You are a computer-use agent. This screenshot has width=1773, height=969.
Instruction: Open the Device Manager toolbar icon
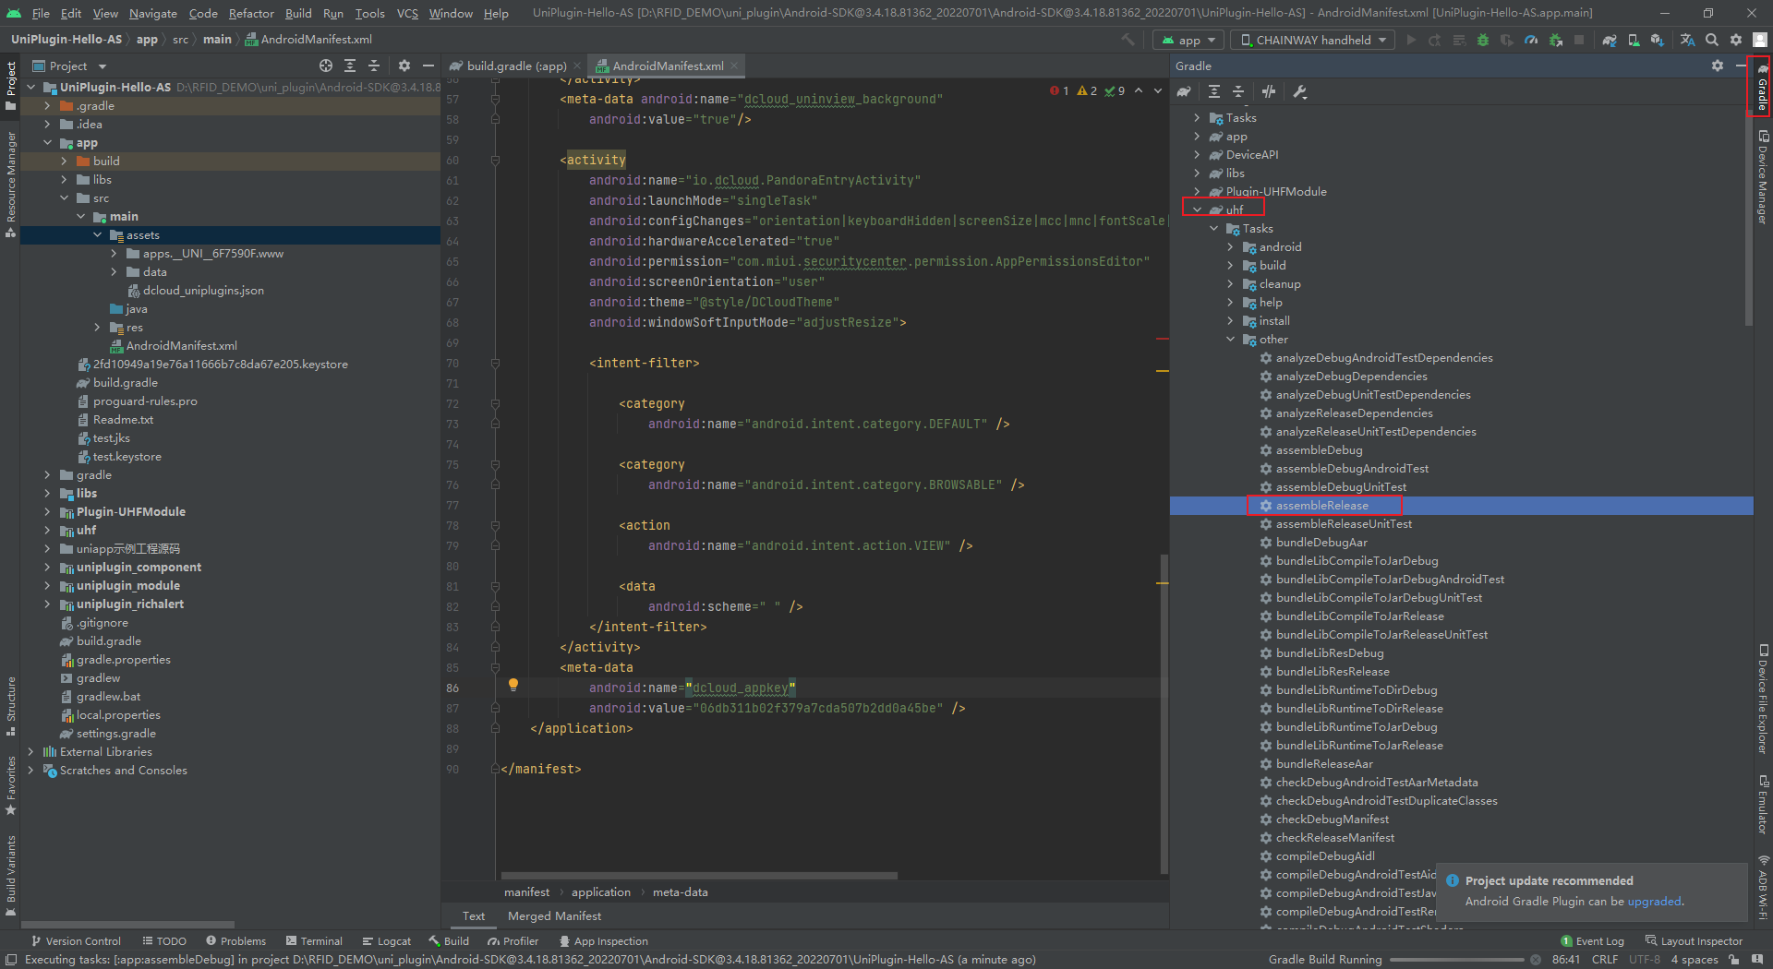(x=1634, y=40)
